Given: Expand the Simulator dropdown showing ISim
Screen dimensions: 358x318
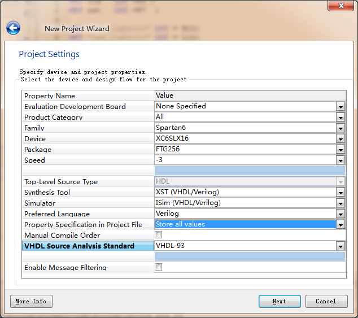Looking at the screenshot, I should [340, 203].
